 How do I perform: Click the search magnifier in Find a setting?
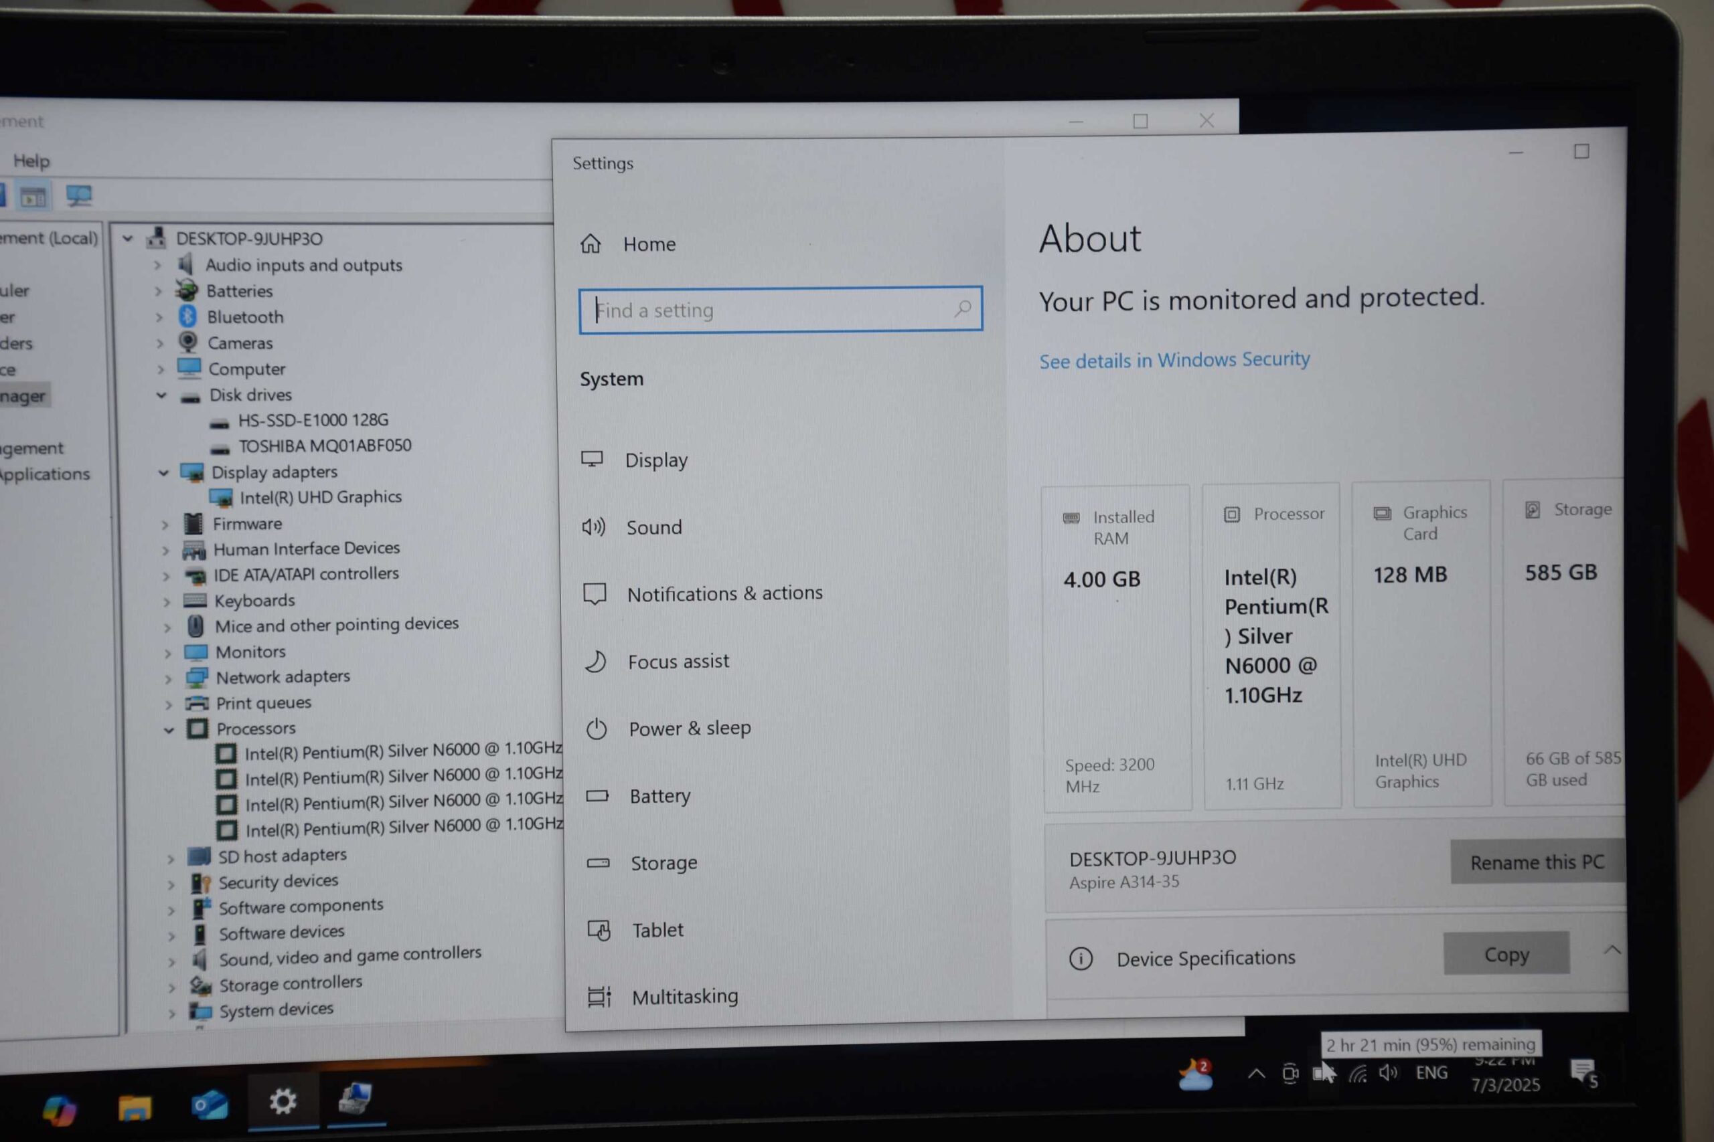coord(962,309)
